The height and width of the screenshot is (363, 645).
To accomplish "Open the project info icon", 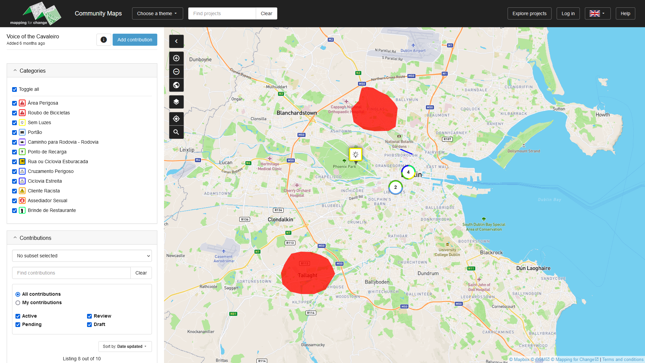I will [104, 40].
